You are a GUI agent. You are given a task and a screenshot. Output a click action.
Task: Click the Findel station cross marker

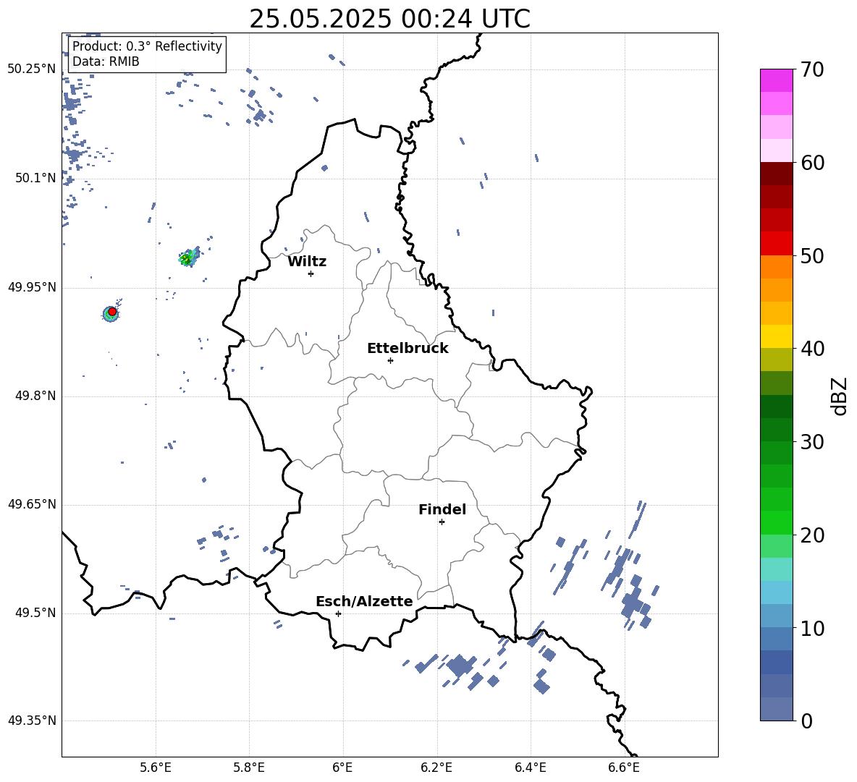click(442, 522)
